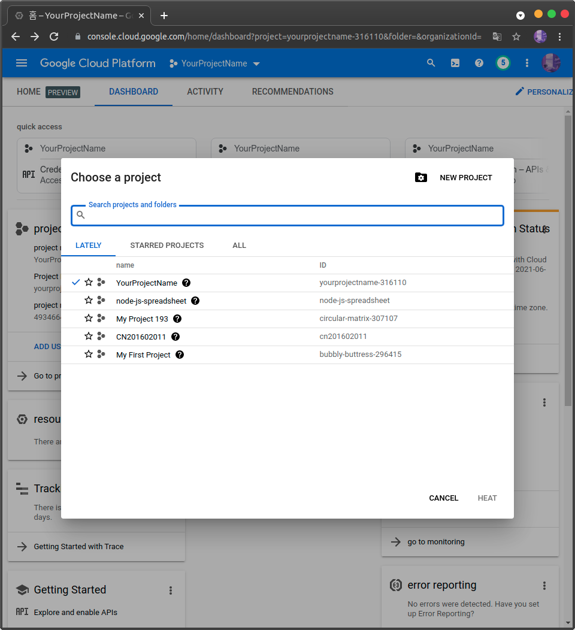Click the name column header
Screen dimensions: 575x630
(125, 265)
